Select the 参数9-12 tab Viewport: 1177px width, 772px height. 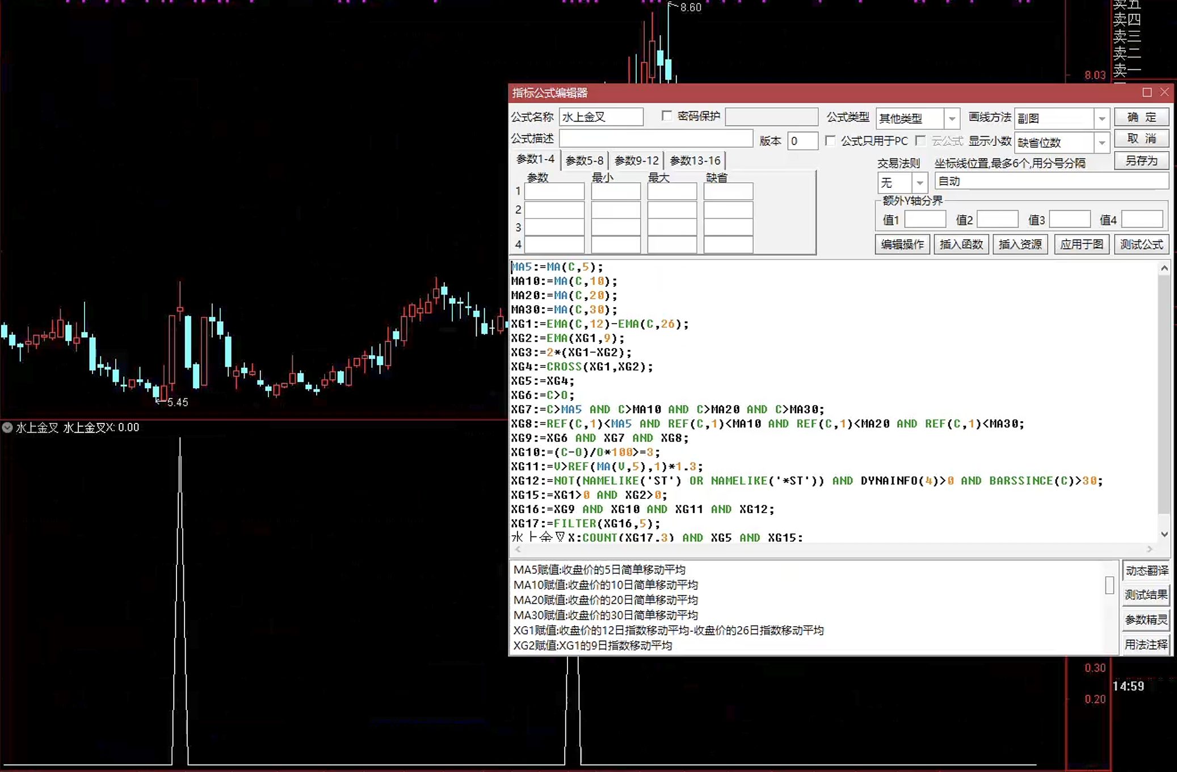pos(637,161)
